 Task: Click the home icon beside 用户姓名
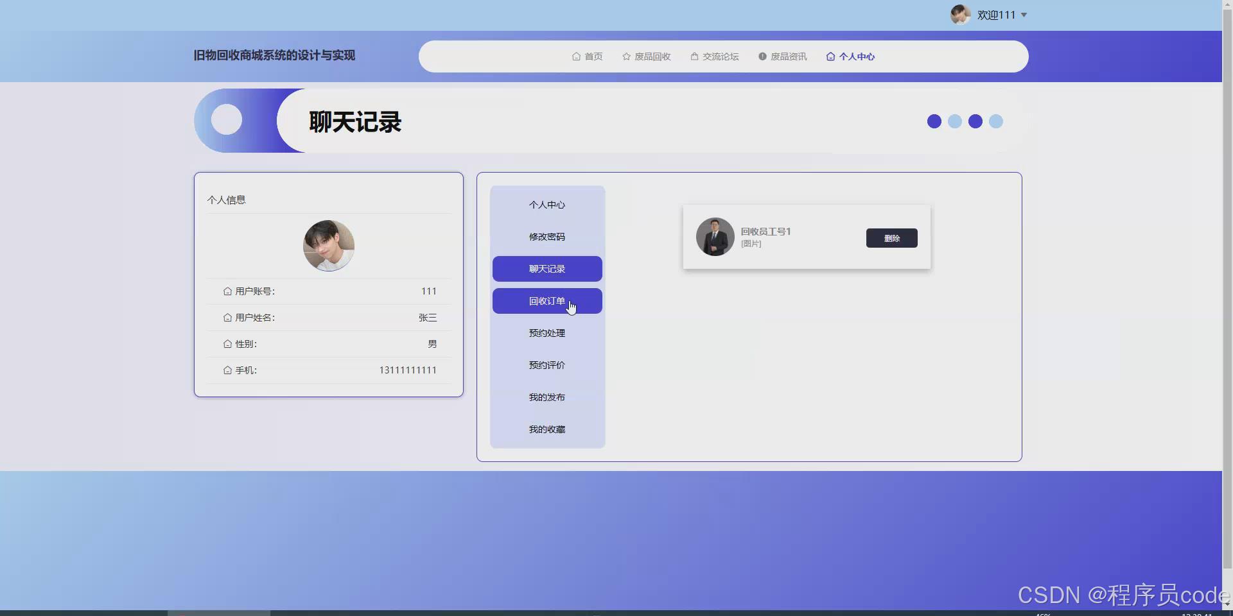click(227, 318)
